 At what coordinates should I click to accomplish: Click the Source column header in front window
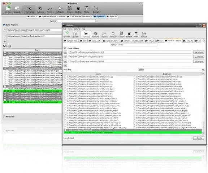click(98, 74)
